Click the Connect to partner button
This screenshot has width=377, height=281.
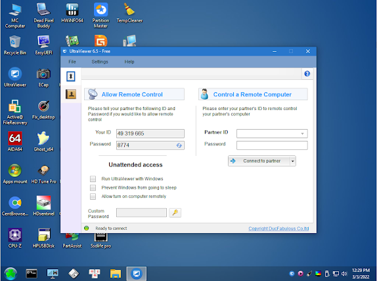(259, 161)
